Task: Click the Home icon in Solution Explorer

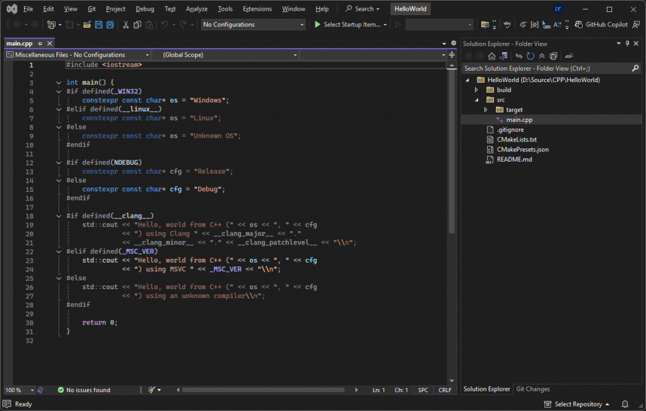Action: click(491, 56)
